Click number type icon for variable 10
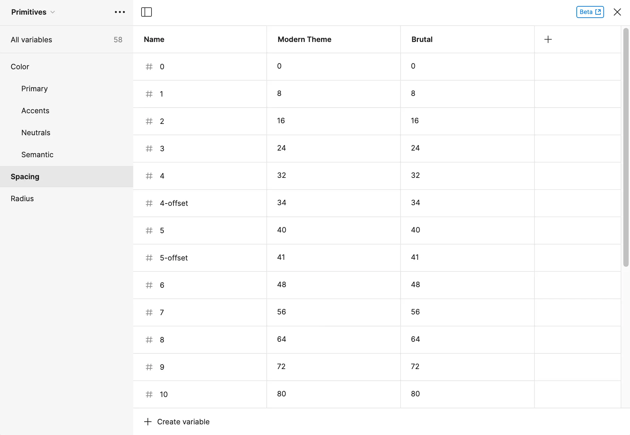 coord(149,394)
